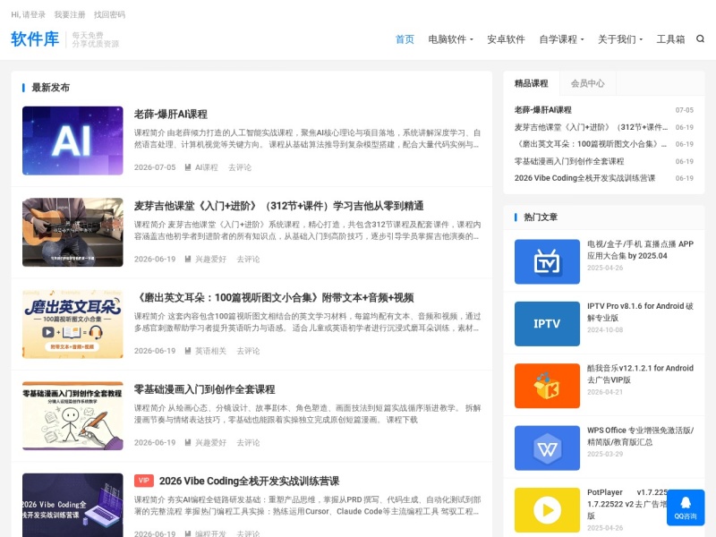Open the PotPlayer yellow play icon

click(547, 510)
